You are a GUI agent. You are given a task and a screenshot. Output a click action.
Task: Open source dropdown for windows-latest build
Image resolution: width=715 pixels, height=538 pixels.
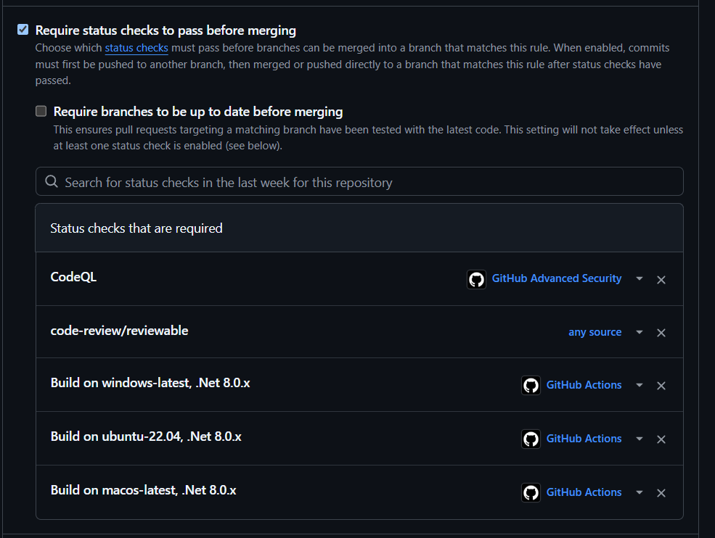639,385
